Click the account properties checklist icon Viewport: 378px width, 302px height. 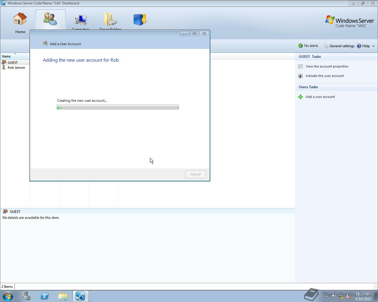[x=300, y=66]
